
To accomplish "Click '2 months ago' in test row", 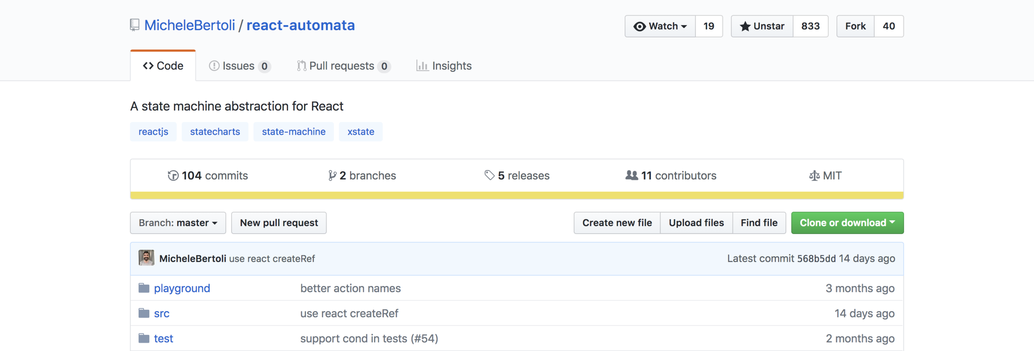I will (860, 339).
